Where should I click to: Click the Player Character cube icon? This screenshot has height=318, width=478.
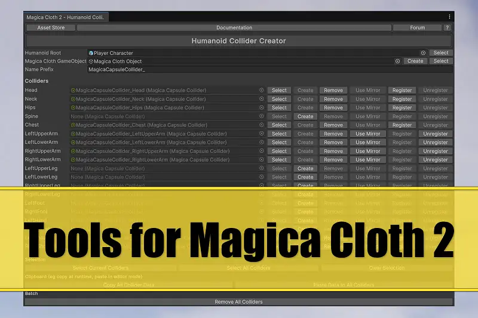tap(91, 53)
